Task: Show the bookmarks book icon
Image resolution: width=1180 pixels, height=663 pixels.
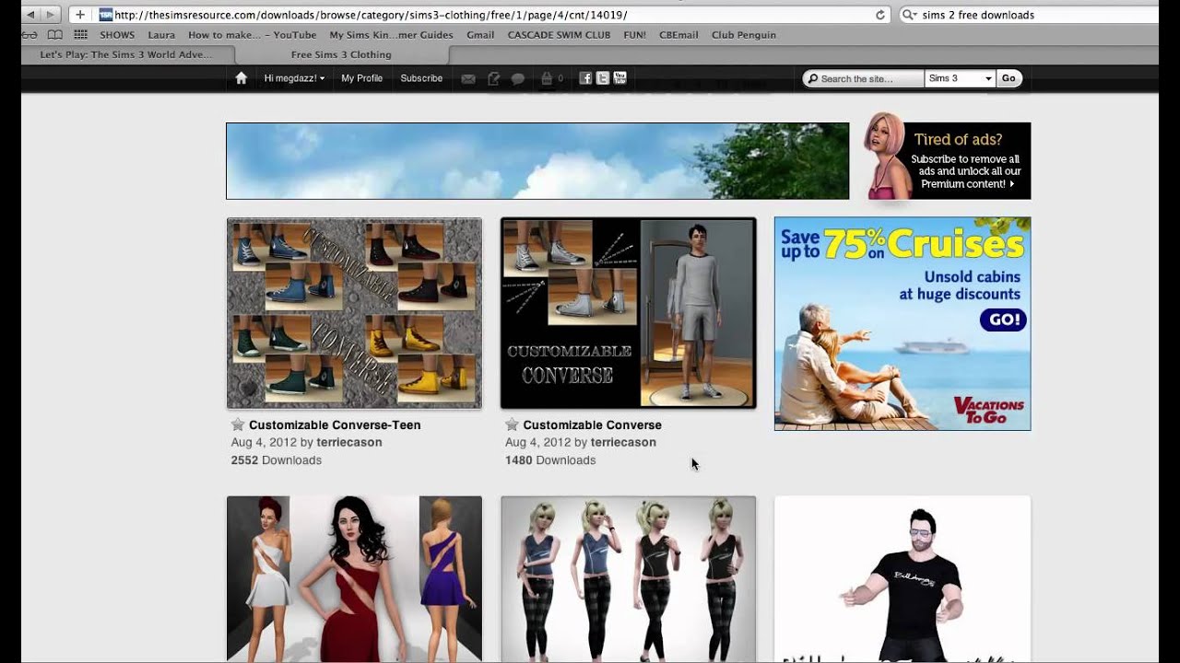Action: pyautogui.click(x=55, y=35)
